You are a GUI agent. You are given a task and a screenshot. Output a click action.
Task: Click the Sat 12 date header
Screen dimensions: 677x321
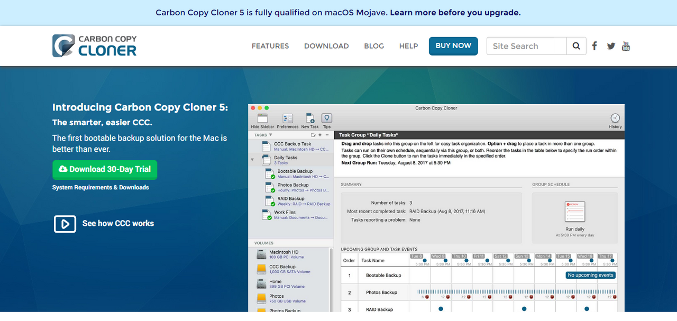(501, 256)
